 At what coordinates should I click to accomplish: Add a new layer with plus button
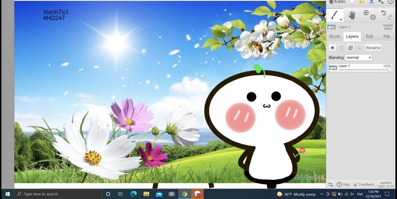[x=332, y=48]
